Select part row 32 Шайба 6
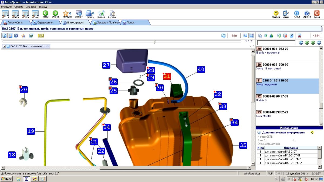 pyautogui.click(x=287, y=102)
